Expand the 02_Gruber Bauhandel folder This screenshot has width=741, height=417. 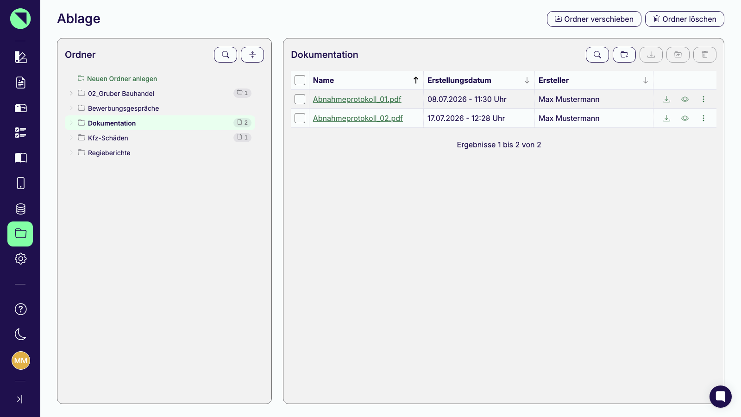71,93
